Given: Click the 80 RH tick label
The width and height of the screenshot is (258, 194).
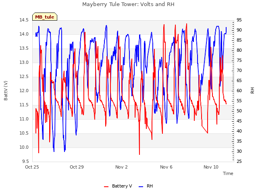Looking at the screenshot, I should click(x=239, y=50).
